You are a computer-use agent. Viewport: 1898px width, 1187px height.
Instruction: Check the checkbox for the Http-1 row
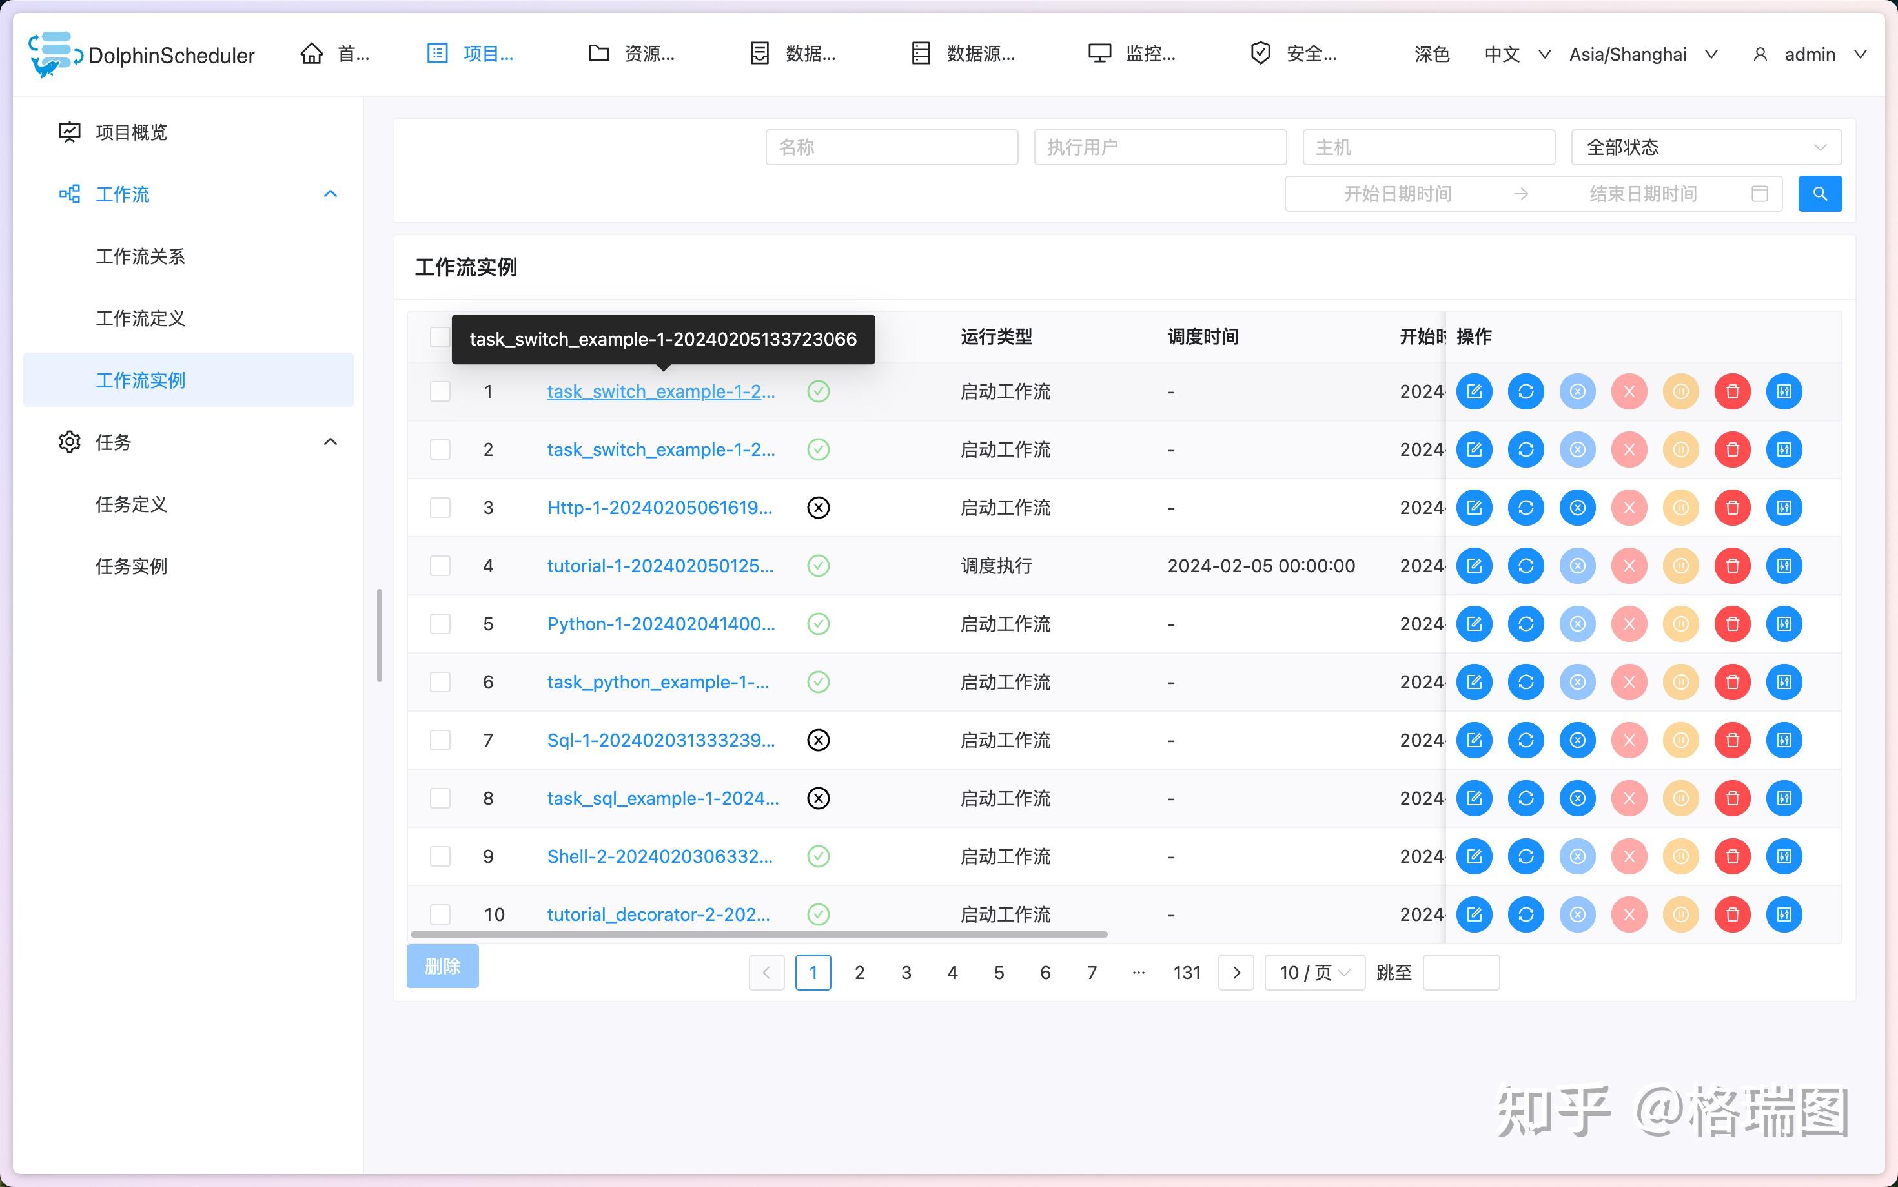440,507
